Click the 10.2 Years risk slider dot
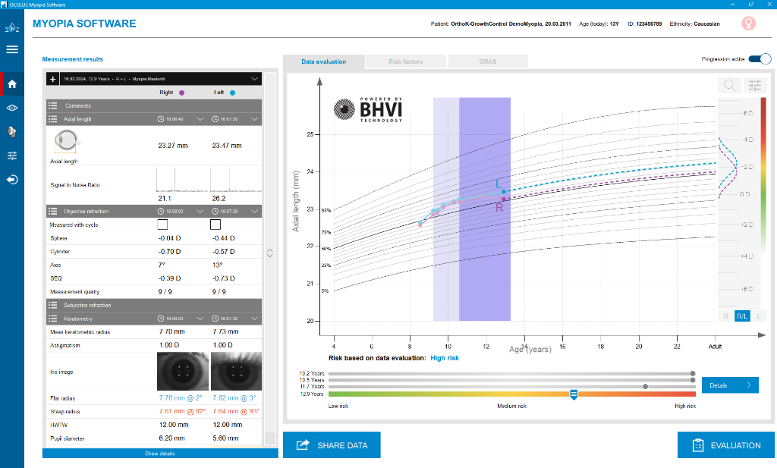The image size is (777, 468). (693, 374)
